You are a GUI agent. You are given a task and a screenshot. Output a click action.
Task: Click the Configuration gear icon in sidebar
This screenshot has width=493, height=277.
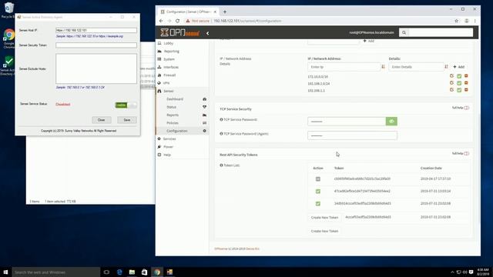(x=204, y=131)
